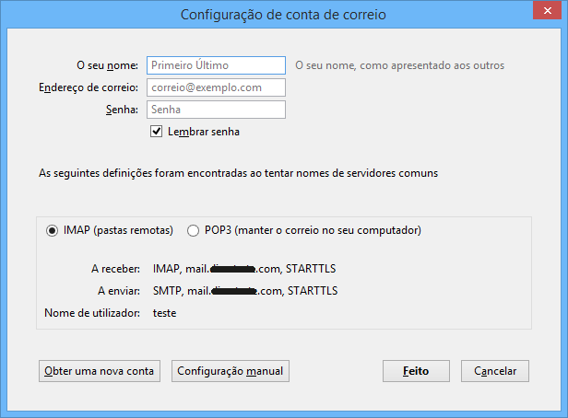Click the 'A receber' IMAP server line
The width and height of the screenshot is (568, 418).
244,269
